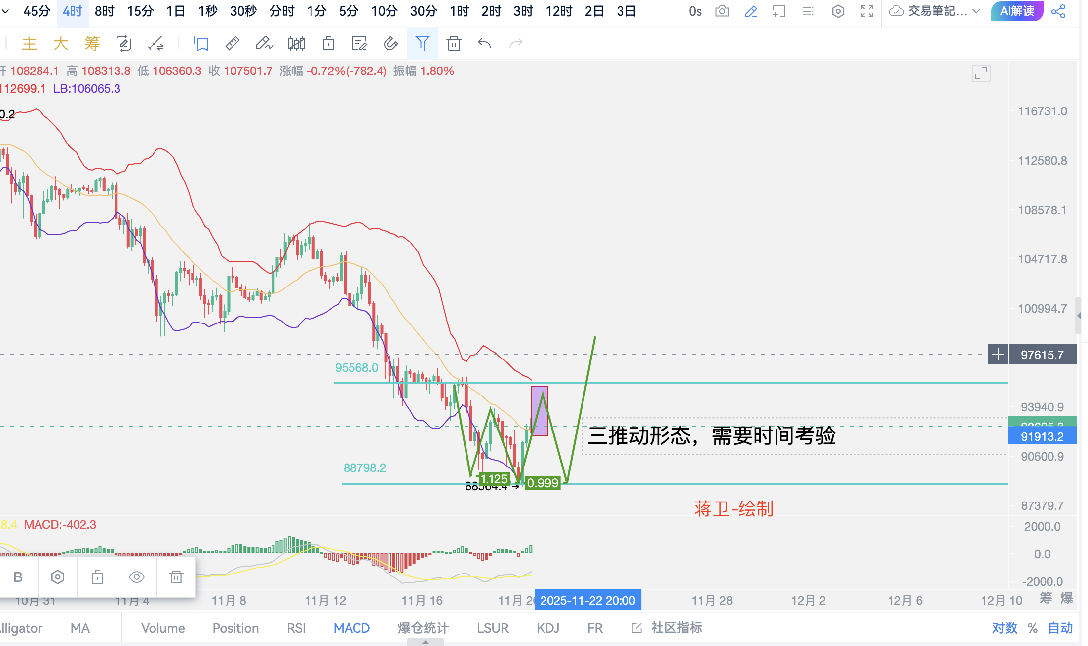Toggle the drawing filter funnel tool

(x=422, y=44)
